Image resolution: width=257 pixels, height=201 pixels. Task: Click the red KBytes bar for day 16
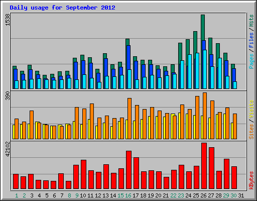coord(128,170)
